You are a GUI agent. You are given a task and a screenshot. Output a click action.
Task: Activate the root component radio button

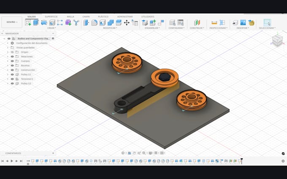[53, 39]
